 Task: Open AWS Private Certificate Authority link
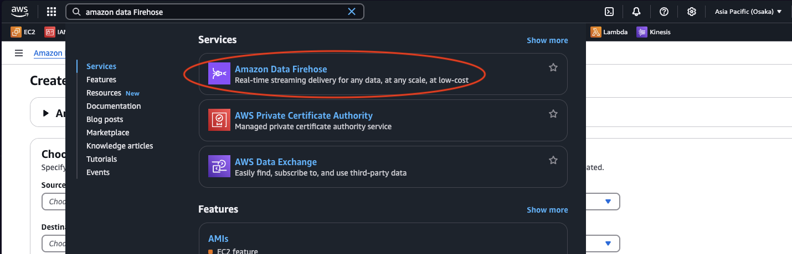click(304, 115)
